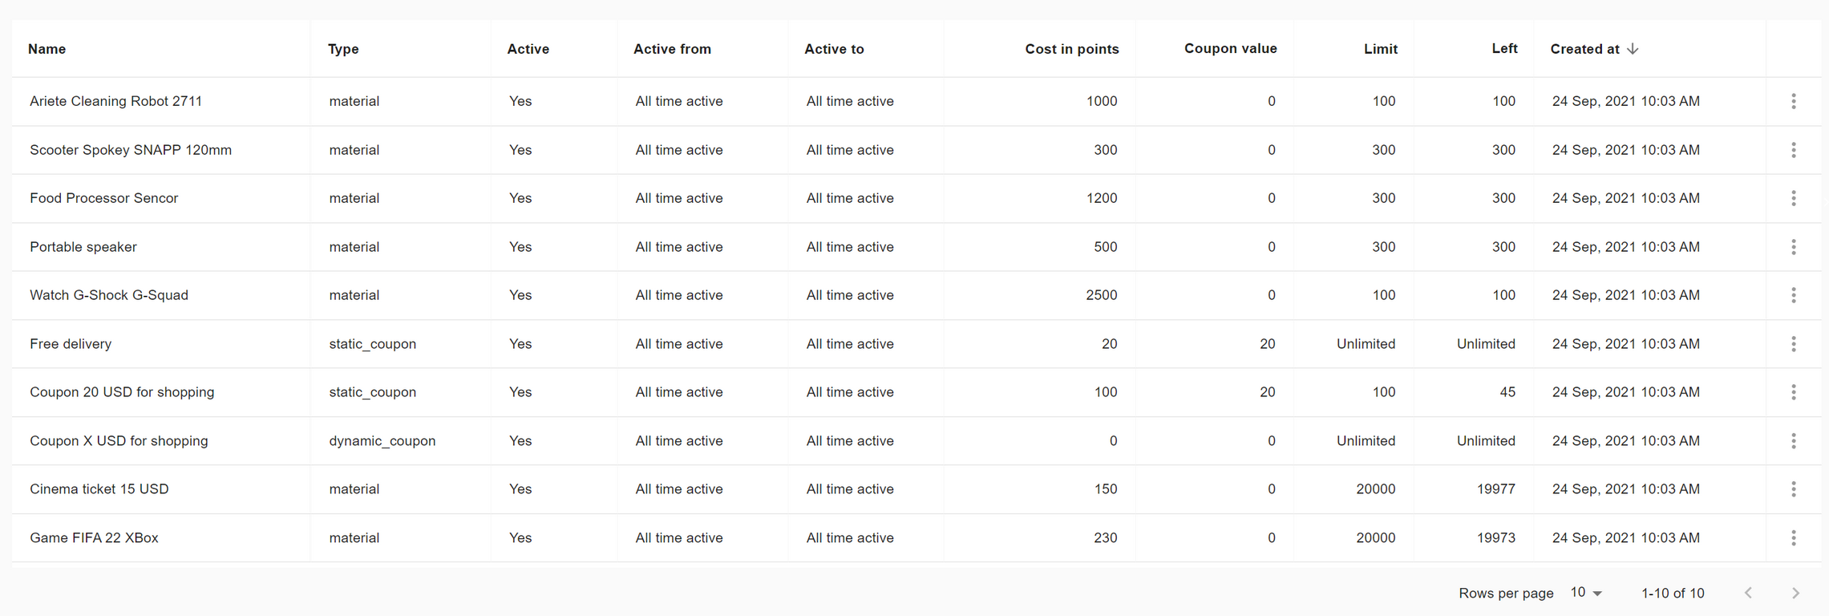The width and height of the screenshot is (1829, 616).
Task: Go to the previous page arrow
Action: pyautogui.click(x=1749, y=593)
